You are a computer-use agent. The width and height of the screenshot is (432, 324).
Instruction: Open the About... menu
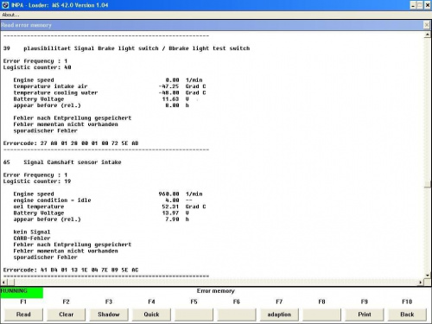click(10, 15)
